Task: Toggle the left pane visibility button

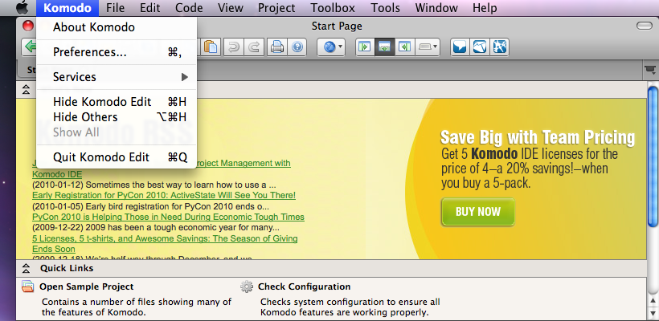Action: coord(366,47)
